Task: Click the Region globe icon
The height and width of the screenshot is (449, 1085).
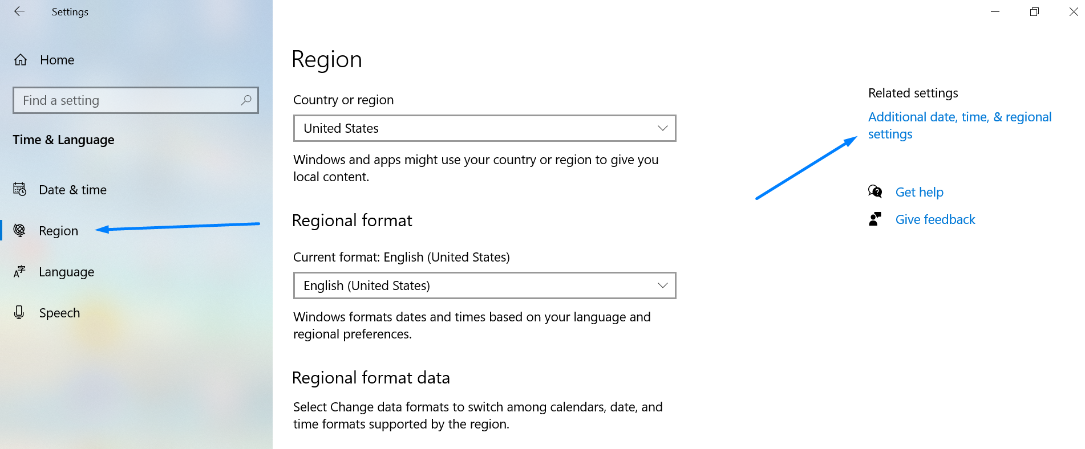Action: pos(20,230)
